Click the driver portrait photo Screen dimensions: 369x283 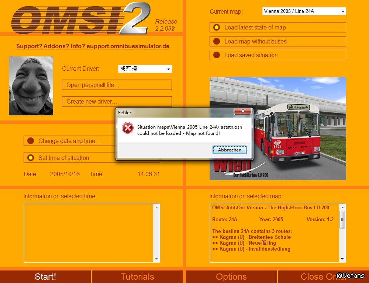point(31,86)
